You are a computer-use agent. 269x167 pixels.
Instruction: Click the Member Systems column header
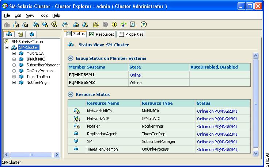click(x=98, y=67)
